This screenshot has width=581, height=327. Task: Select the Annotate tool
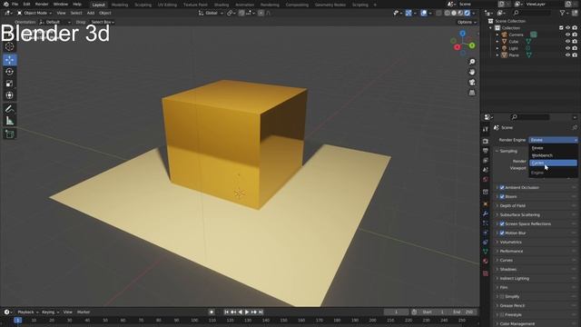[x=10, y=109]
